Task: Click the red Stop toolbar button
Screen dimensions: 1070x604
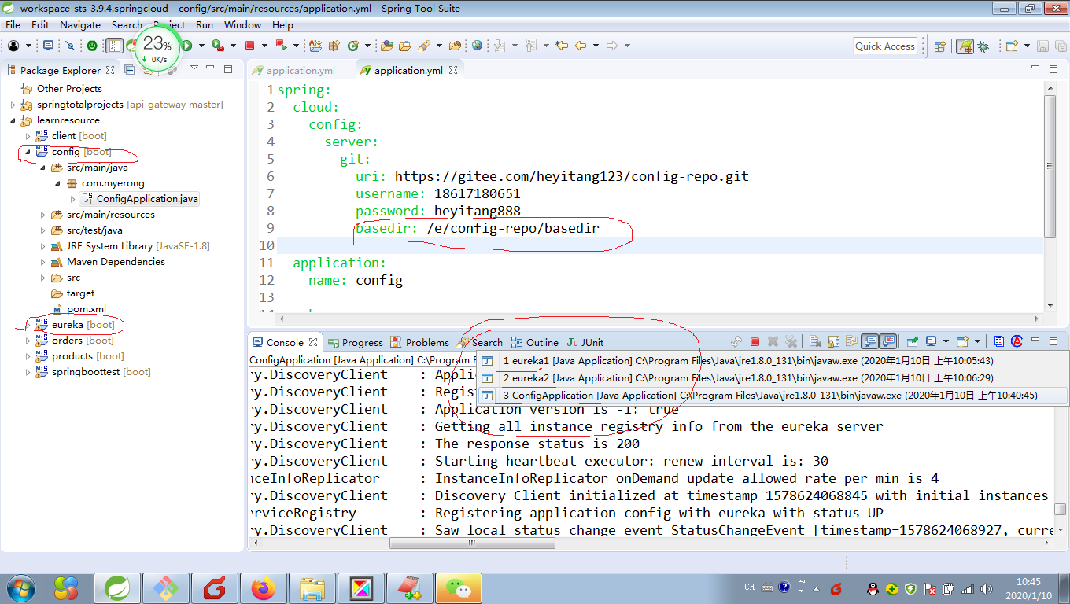Action: [x=250, y=46]
